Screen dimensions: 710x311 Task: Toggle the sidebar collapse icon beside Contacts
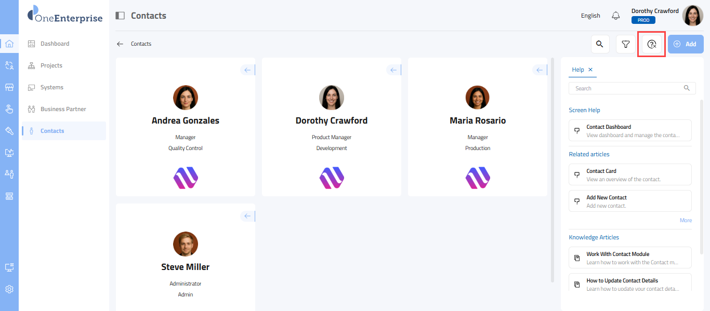(x=120, y=16)
